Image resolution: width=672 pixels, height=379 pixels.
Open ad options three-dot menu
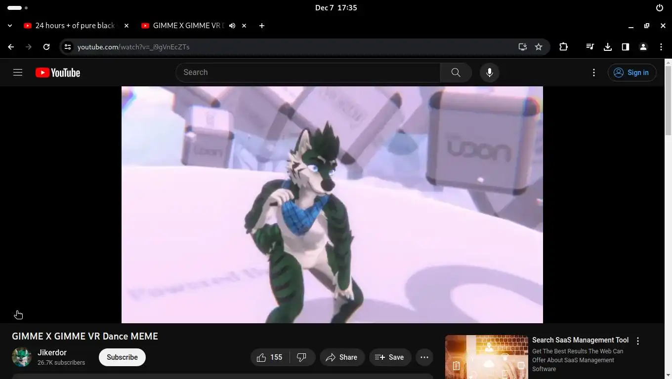[638, 341]
